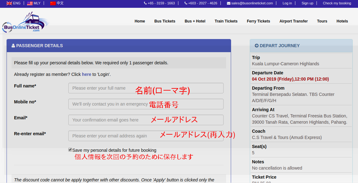The image size is (358, 183).
Task: Open sales@busonlineticket.com email link
Action: pyautogui.click(x=252, y=3)
